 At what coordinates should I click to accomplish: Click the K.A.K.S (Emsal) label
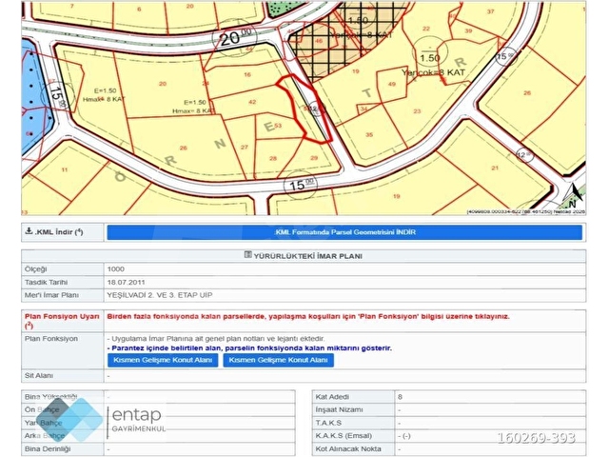(x=344, y=436)
